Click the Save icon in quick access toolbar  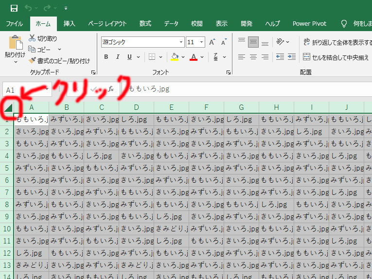point(14,8)
